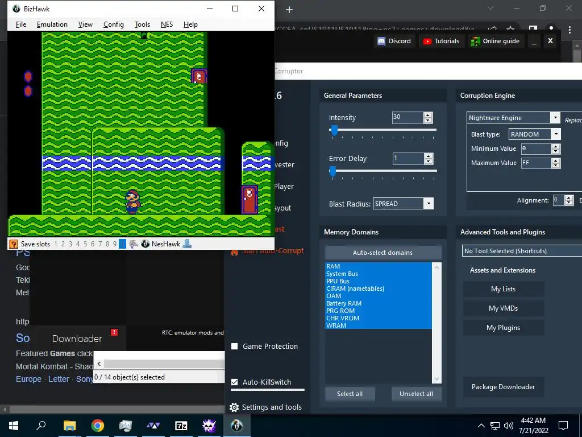Select highlighted save slot 0
This screenshot has height=437, width=582.
(x=122, y=244)
